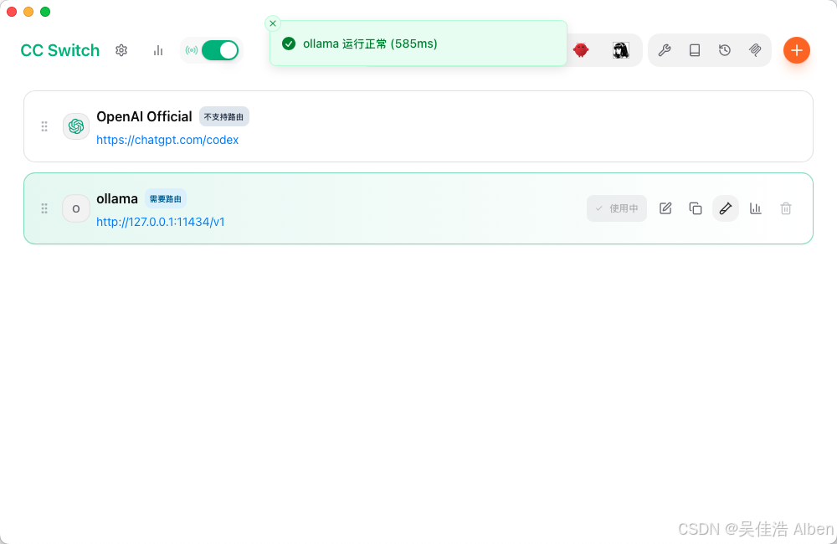Add a new provider with the orange plus button
This screenshot has width=837, height=544.
click(797, 50)
